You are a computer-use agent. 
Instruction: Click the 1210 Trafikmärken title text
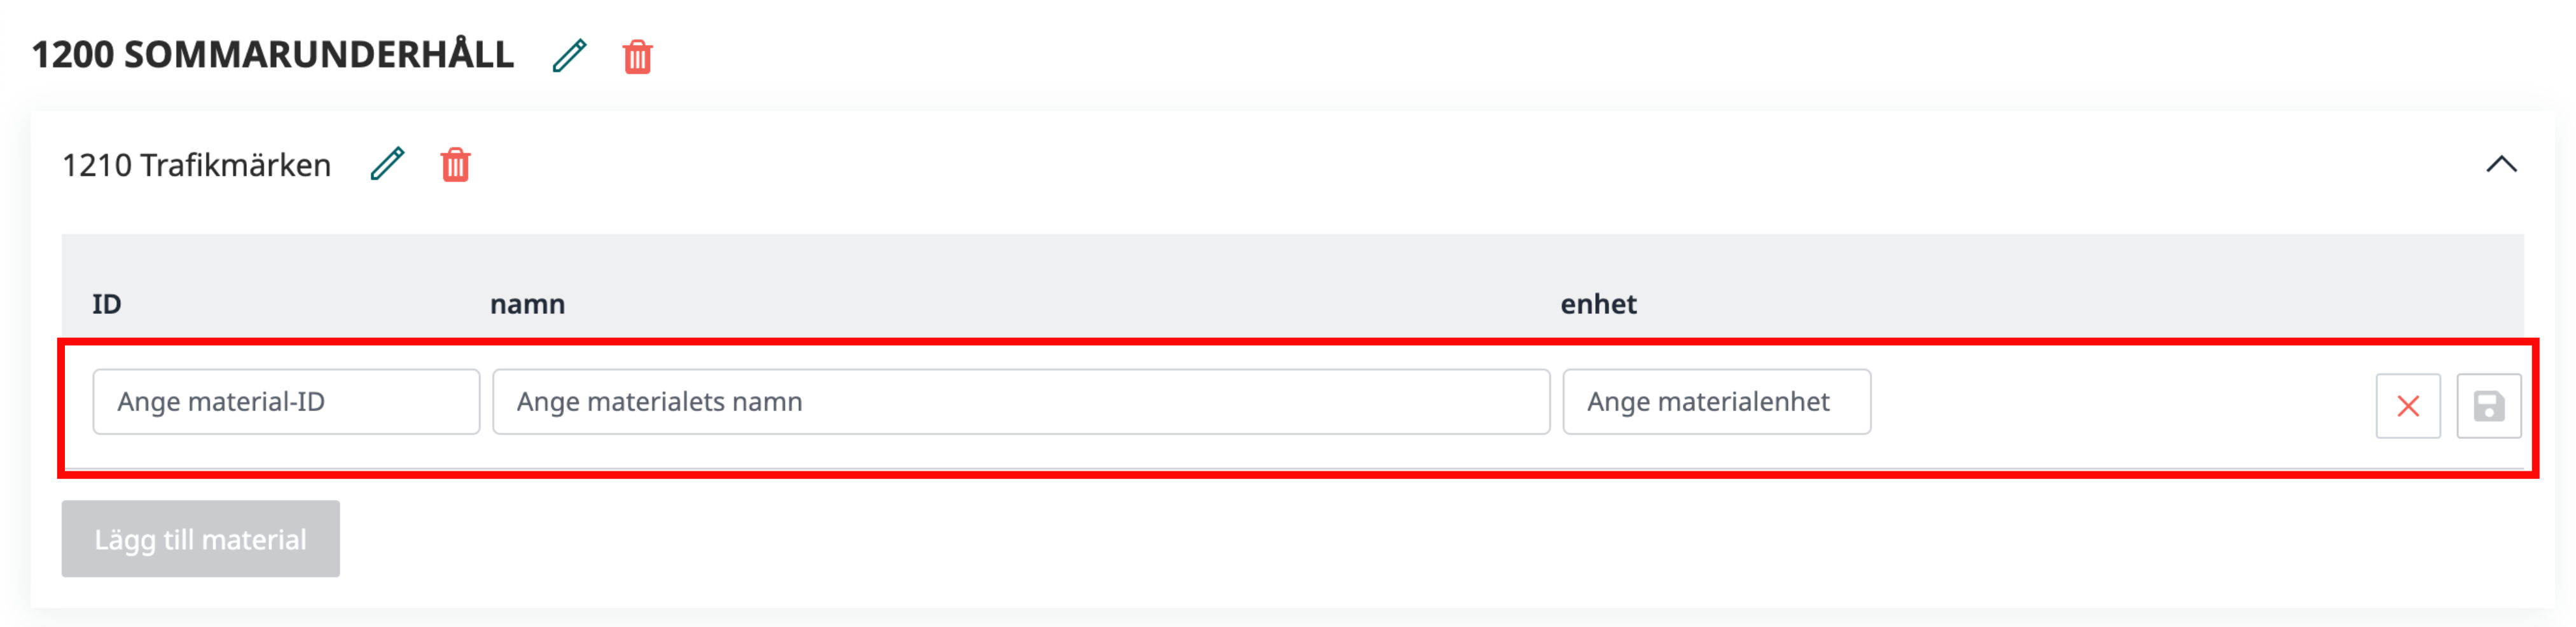pyautogui.click(x=196, y=165)
